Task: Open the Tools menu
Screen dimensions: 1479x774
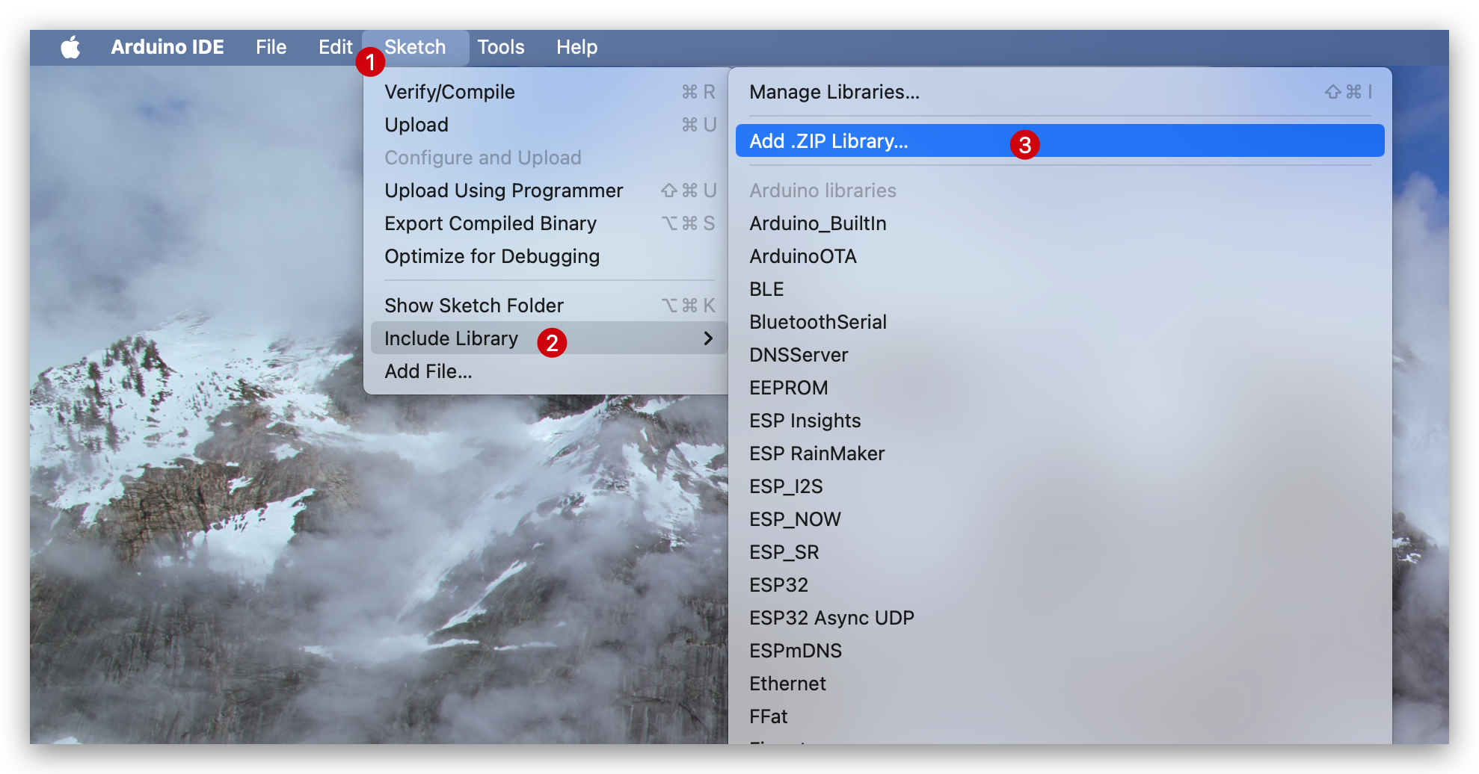Action: point(501,47)
